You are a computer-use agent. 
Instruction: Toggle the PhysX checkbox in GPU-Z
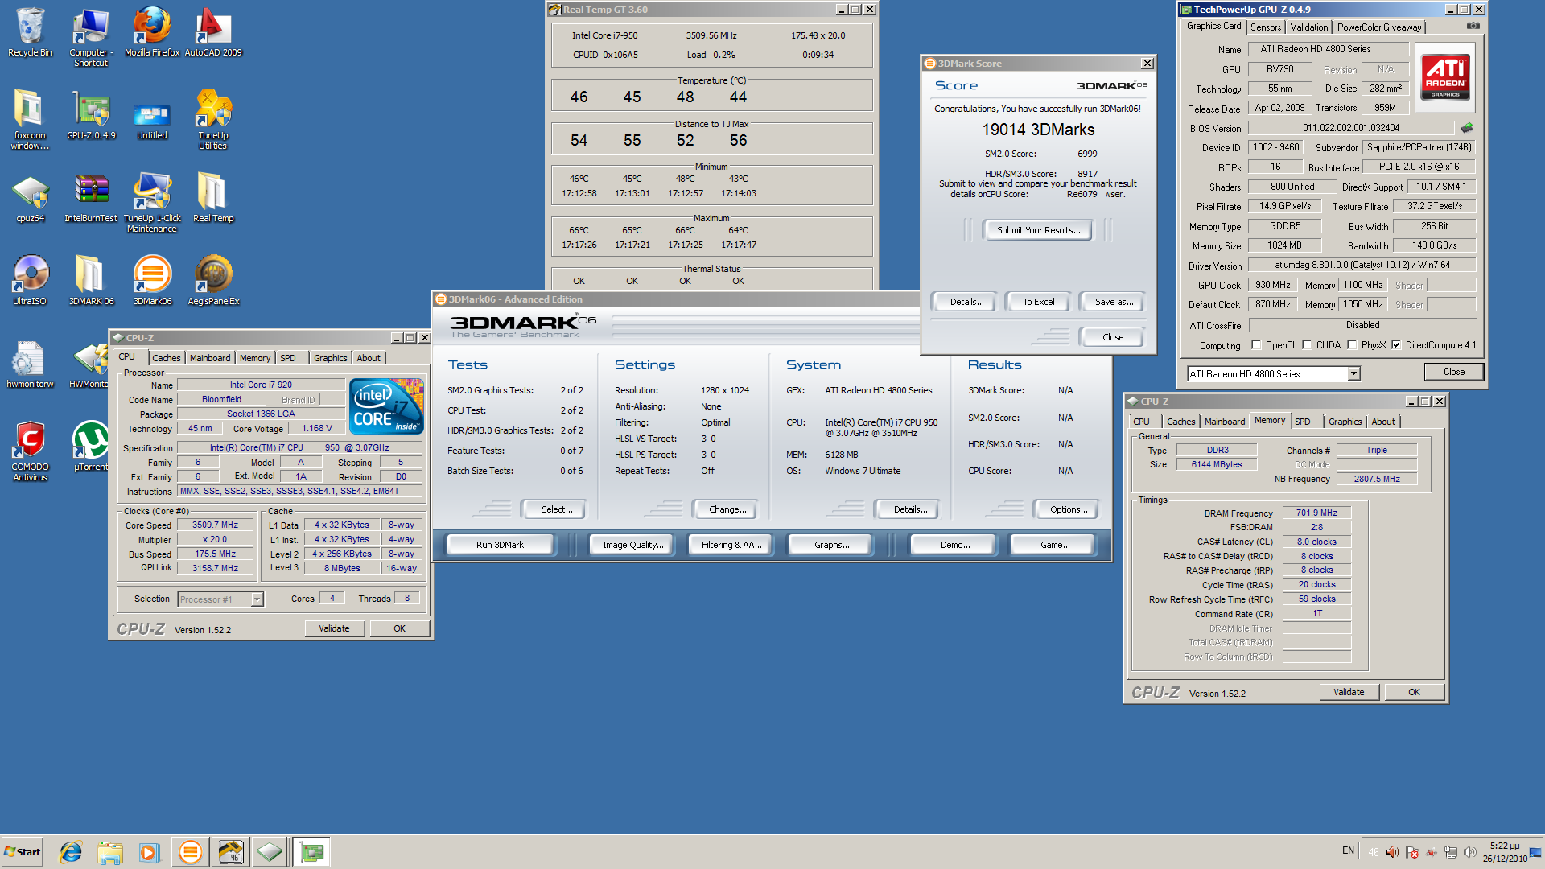pos(1352,345)
